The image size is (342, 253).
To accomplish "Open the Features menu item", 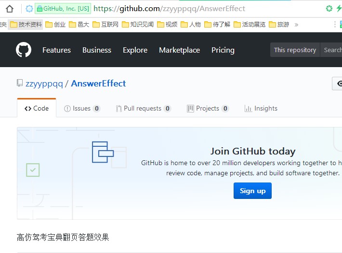I will (x=56, y=50).
